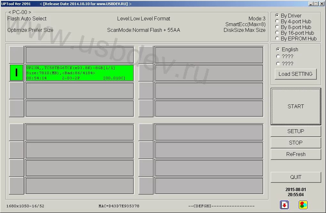Open the SETUP dialog

[295, 131]
